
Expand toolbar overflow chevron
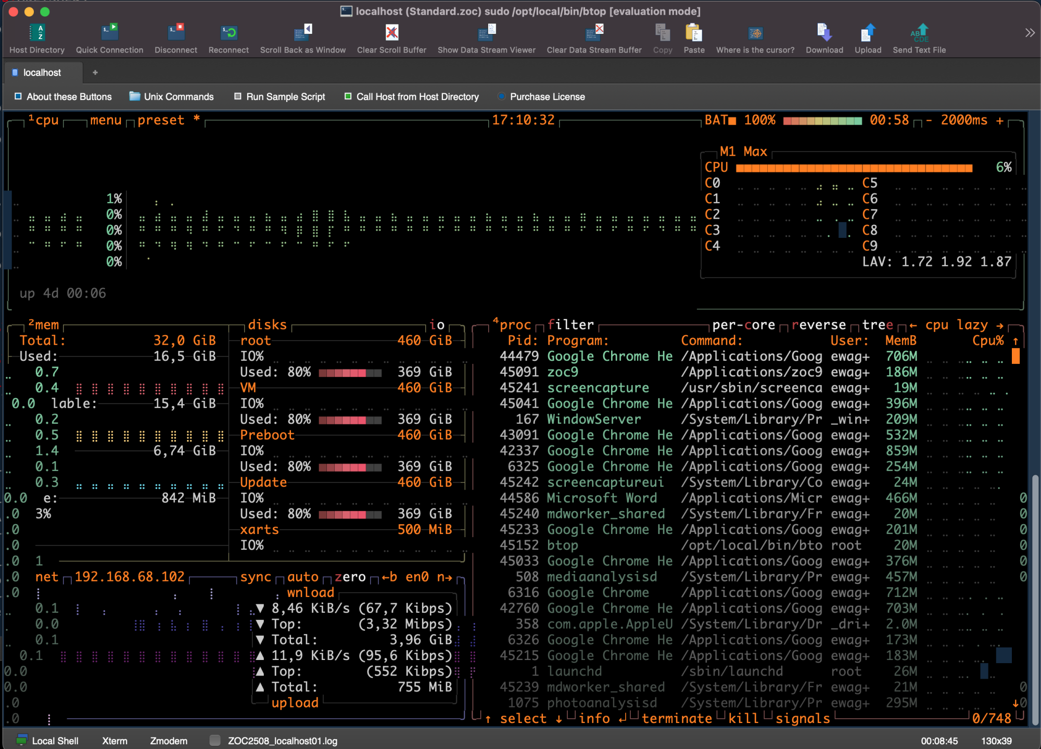[x=1030, y=33]
